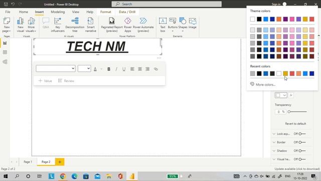The width and height of the screenshot is (321, 181).
Task: Align text right
Action: click(147, 69)
